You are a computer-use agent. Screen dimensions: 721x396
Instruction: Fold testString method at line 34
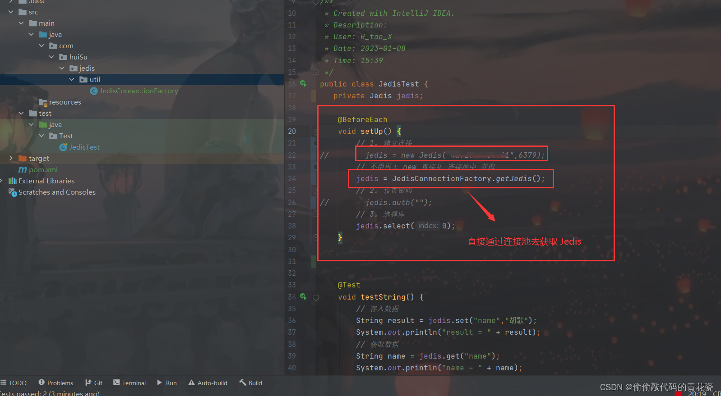(x=316, y=297)
